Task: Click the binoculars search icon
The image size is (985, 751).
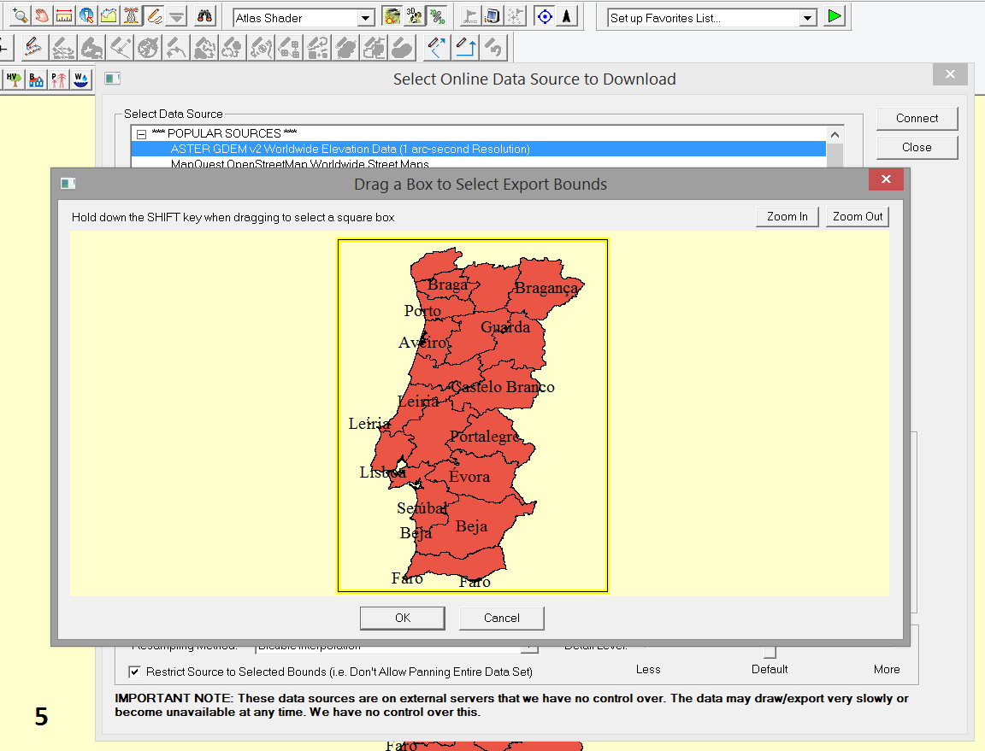Action: [205, 16]
